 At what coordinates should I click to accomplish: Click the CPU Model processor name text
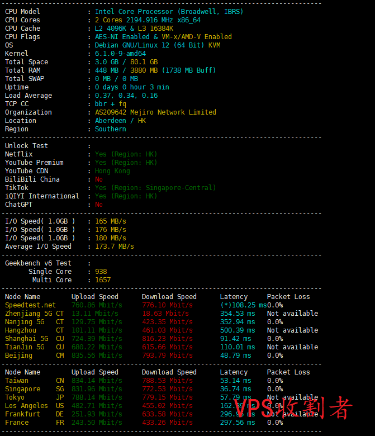pyautogui.click(x=169, y=12)
